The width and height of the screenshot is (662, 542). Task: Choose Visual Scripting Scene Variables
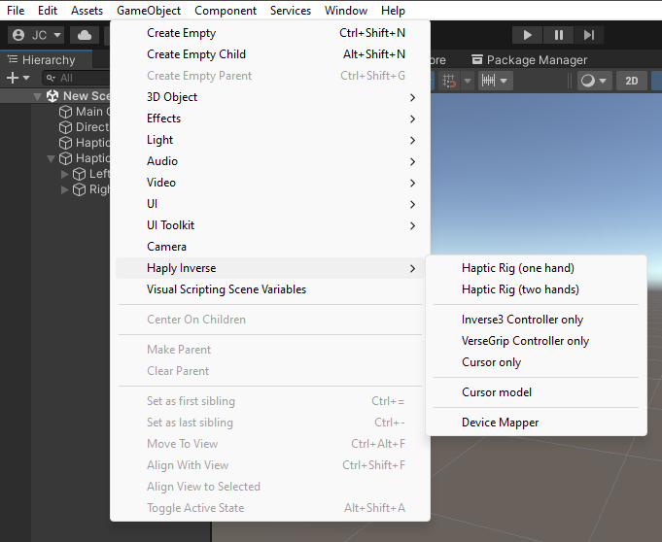[x=270, y=289]
